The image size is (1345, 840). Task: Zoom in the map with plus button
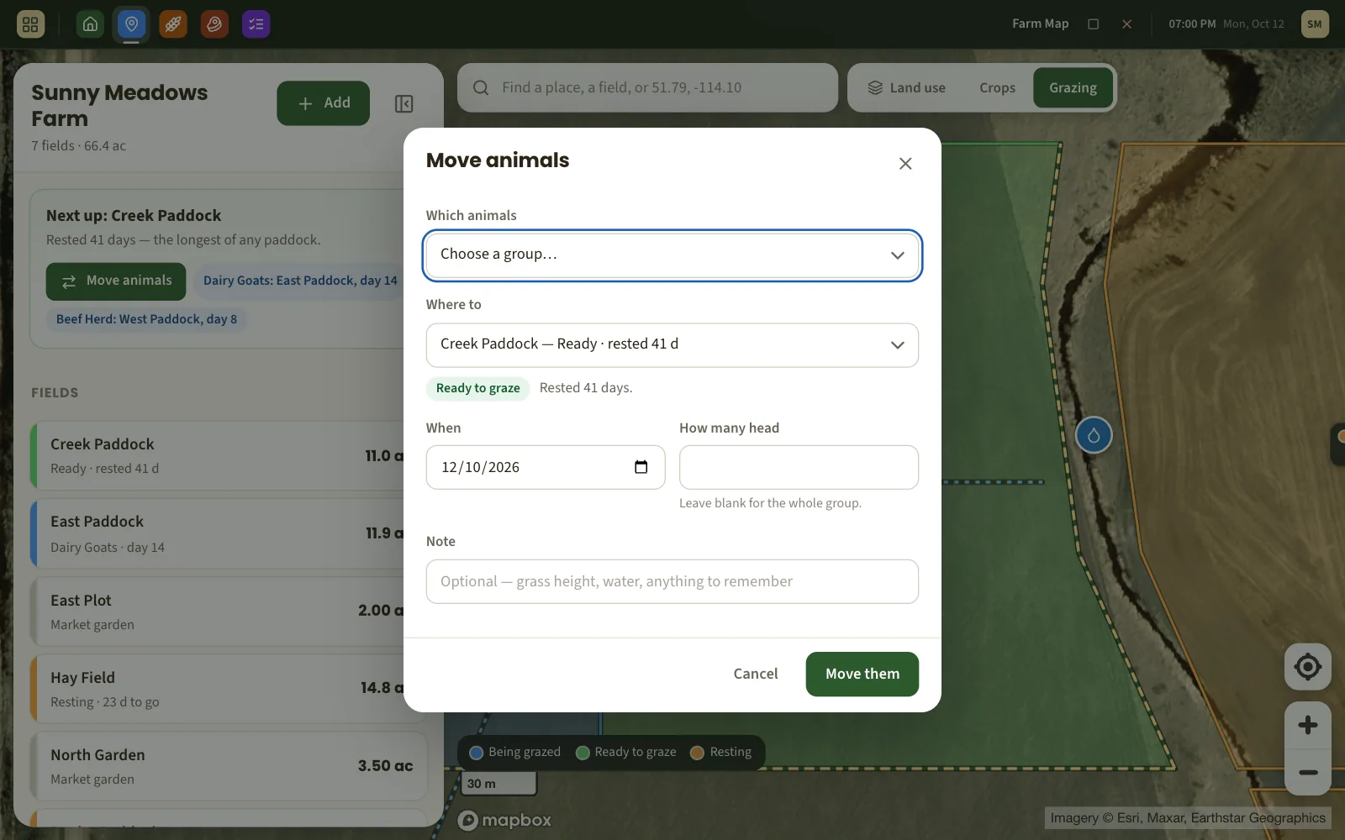1308,725
